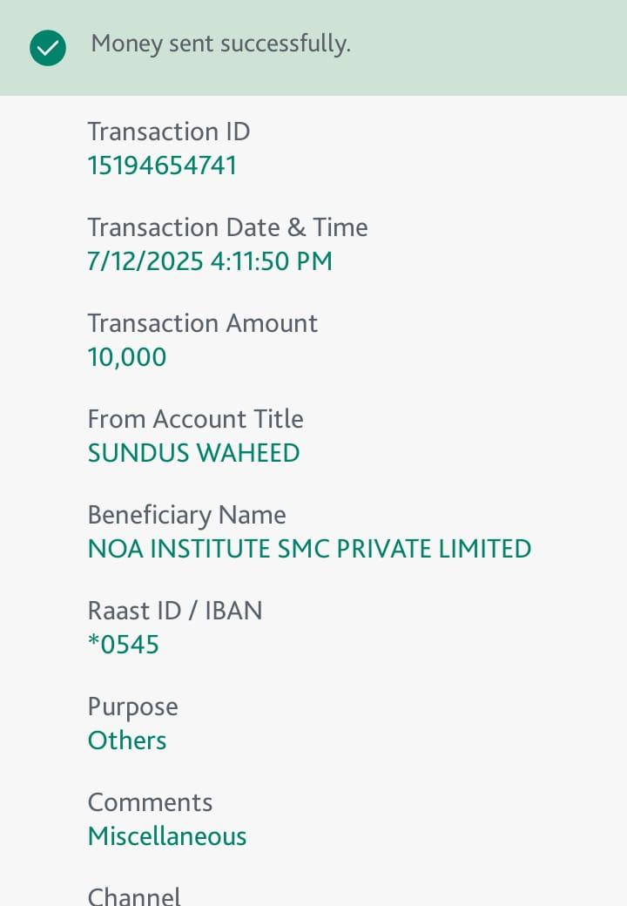This screenshot has width=627, height=906.
Task: Click the Transaction ID label
Action: tap(169, 132)
